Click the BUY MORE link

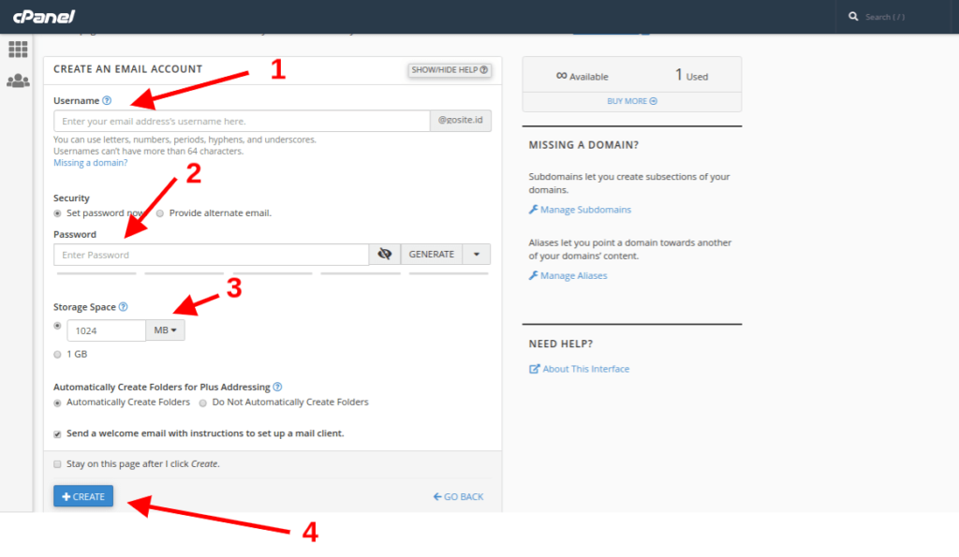(x=632, y=101)
